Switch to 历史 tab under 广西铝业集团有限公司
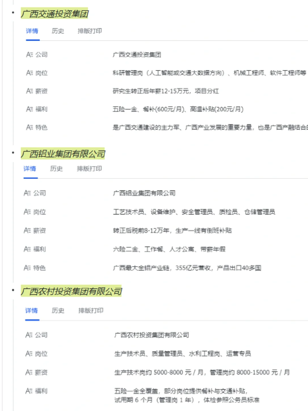 [56, 169]
